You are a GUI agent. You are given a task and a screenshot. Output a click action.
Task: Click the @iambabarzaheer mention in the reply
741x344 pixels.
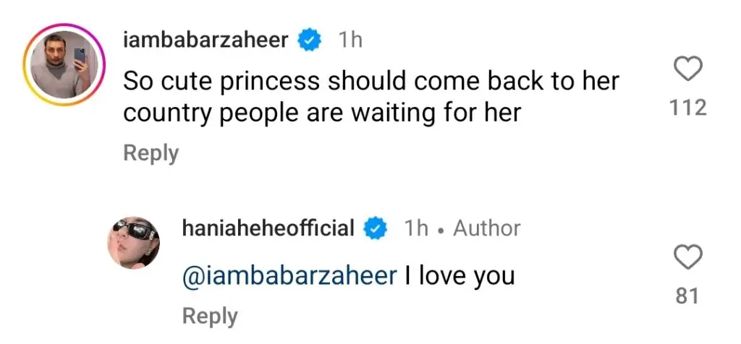coord(289,276)
